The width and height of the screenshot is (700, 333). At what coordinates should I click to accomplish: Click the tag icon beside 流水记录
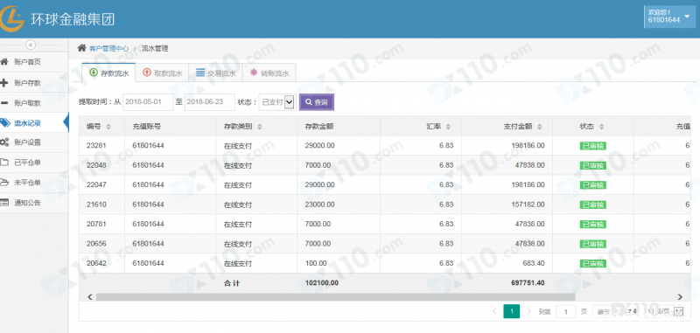tap(5, 122)
